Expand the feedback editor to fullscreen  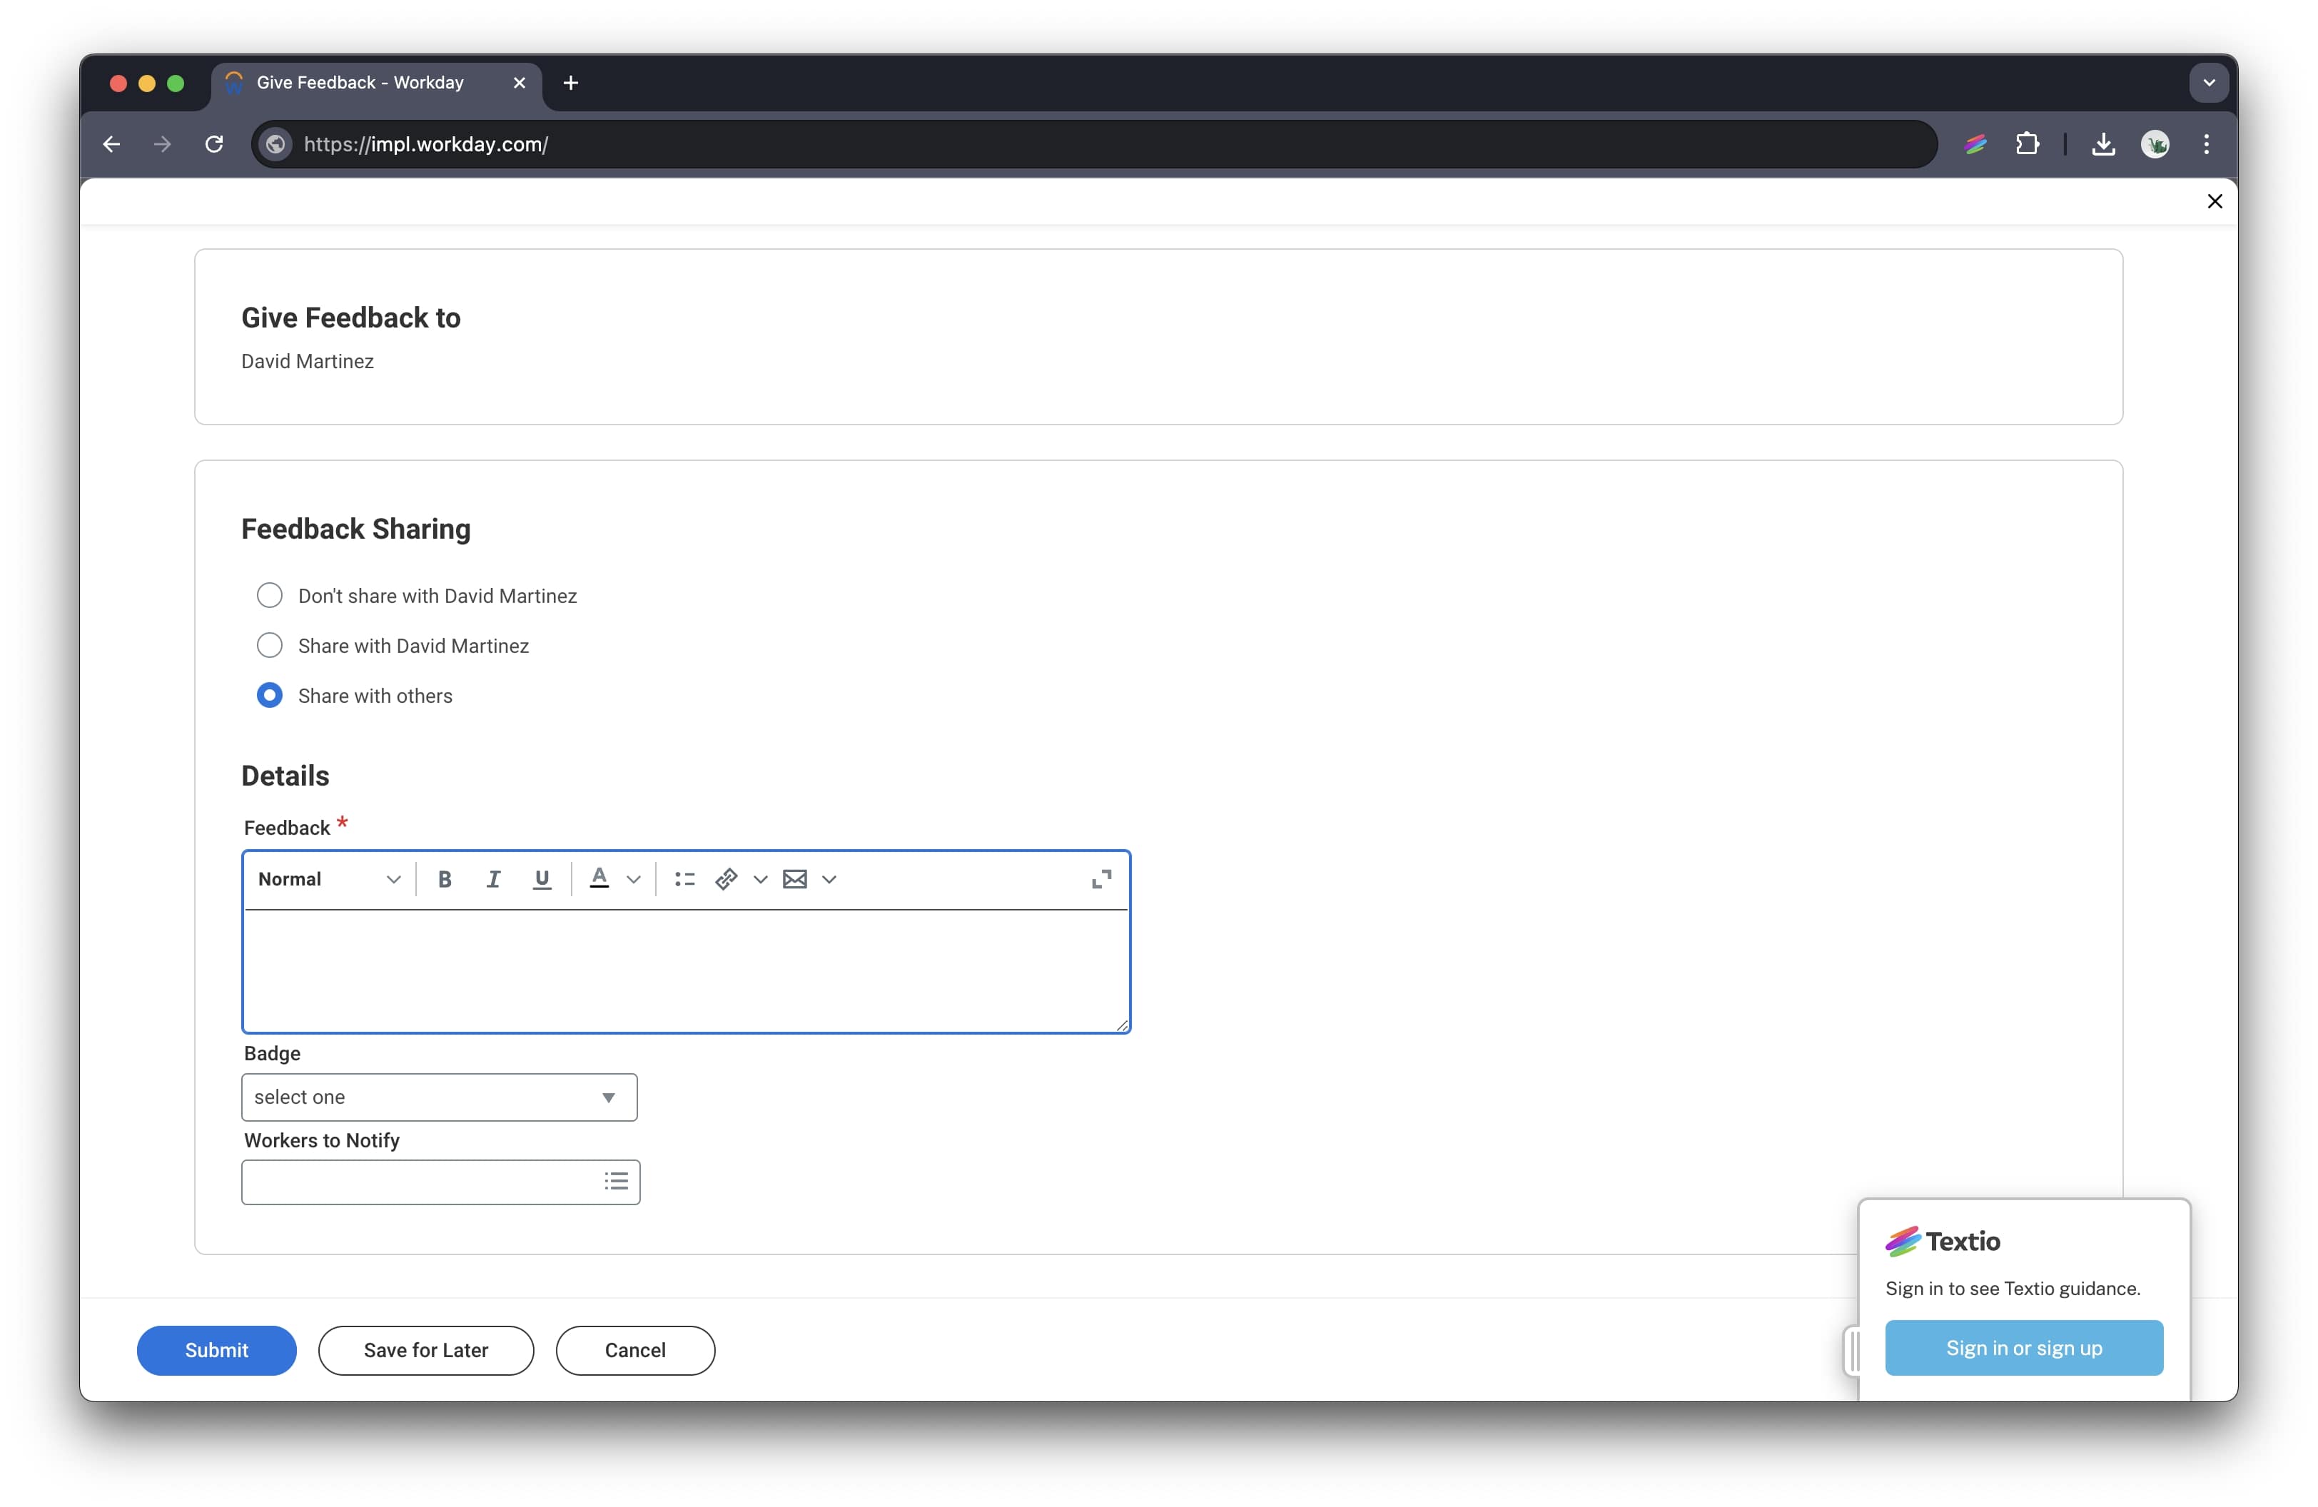click(1100, 878)
